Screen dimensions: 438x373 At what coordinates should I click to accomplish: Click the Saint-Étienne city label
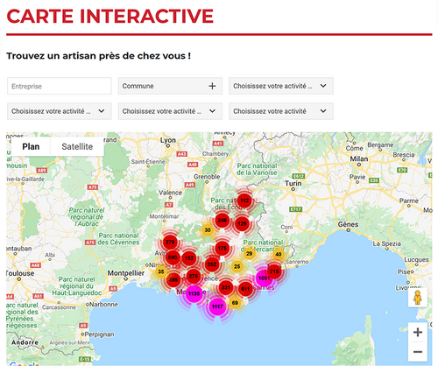coord(148,162)
